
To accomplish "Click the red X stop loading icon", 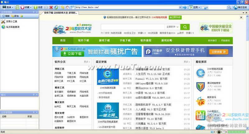I will click(51, 7).
